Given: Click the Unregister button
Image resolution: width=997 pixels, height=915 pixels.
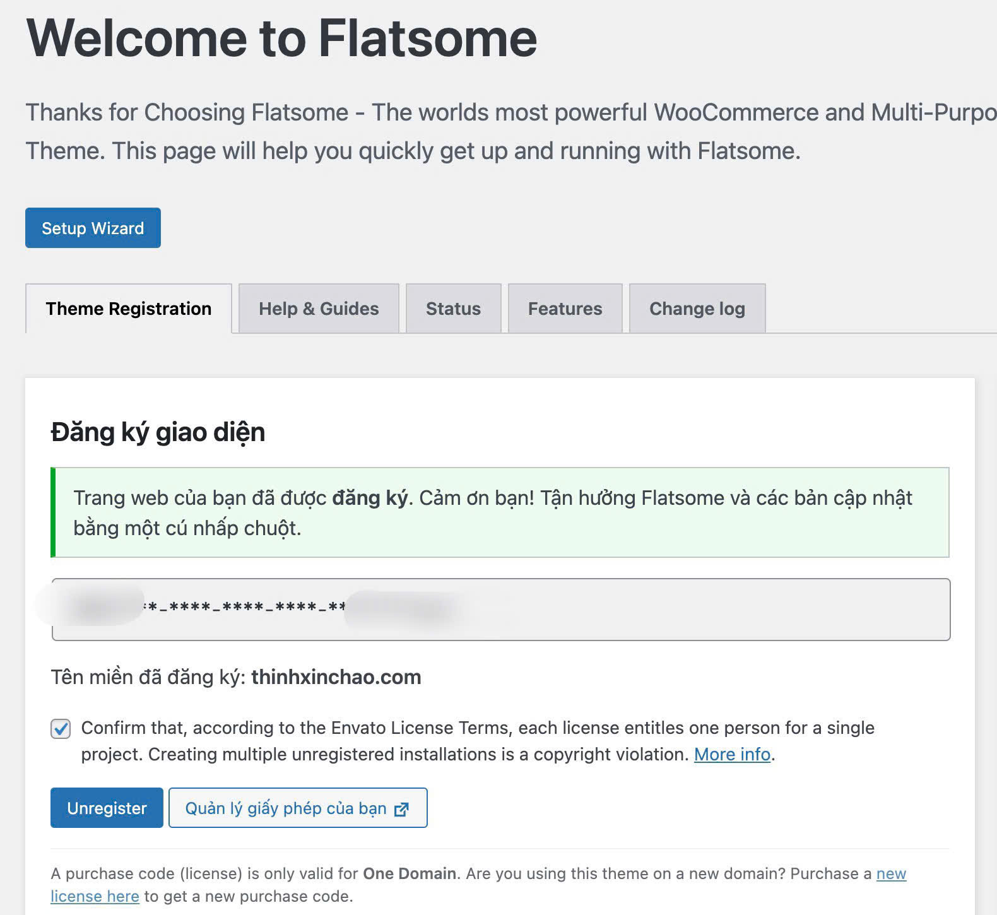Looking at the screenshot, I should coord(107,808).
